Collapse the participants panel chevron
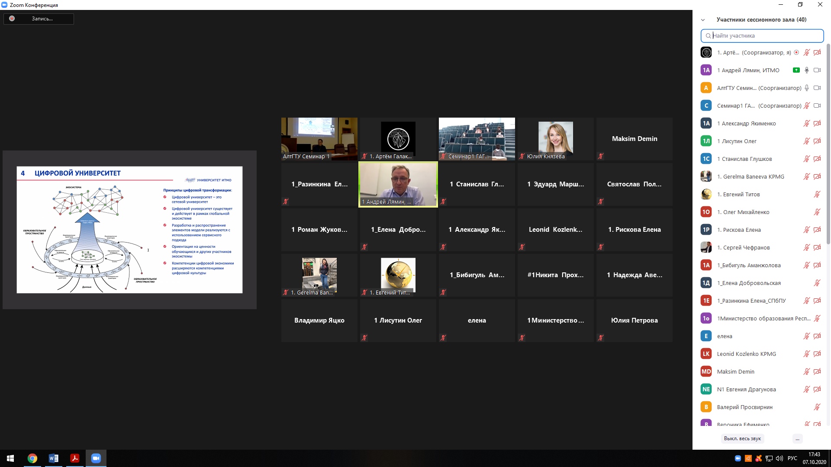831x467 pixels. pos(703,20)
